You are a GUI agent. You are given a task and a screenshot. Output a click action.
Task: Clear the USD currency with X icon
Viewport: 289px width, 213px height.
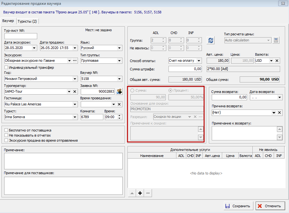[277, 61]
